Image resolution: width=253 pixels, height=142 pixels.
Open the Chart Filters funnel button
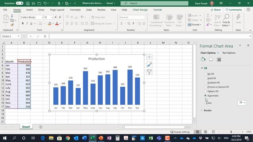coord(149,72)
